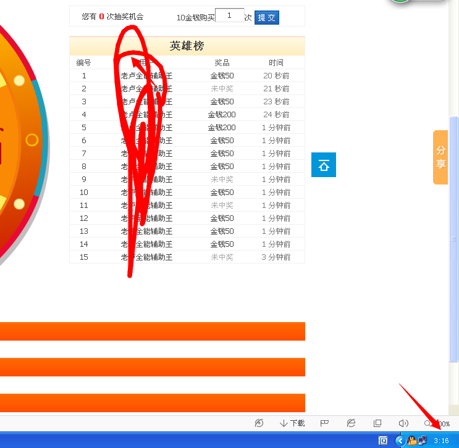The image size is (459, 448).
Task: Click time 23 秒前 in row 3
Action: [x=276, y=101]
